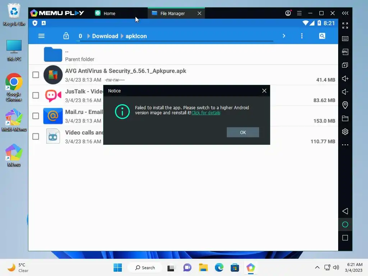Open Microsoft Edge from taskbar
Viewport: 368px width, 276px height.
point(219,267)
